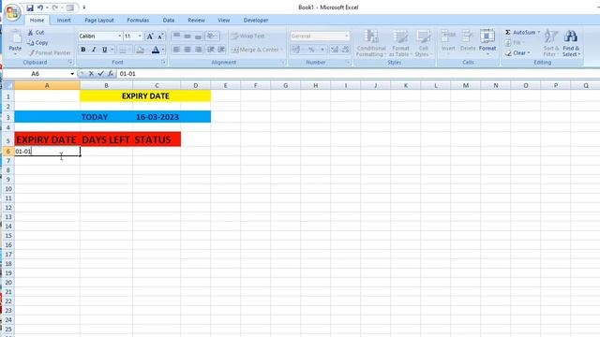Toggle Center alignment
The image size is (600, 337).
[x=187, y=50]
